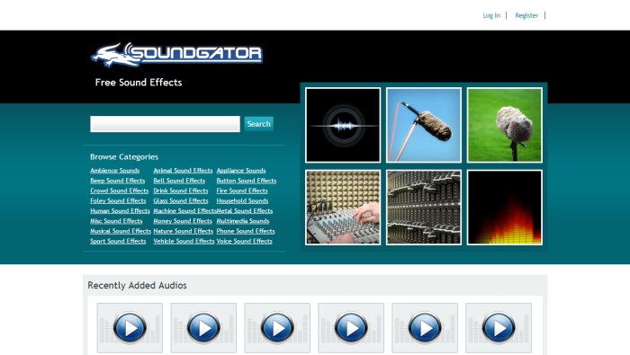630x355 pixels.
Task: Browse Crowd Sound Effects category
Action: (x=120, y=191)
